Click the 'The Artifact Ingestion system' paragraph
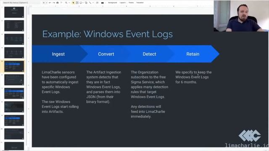This screenshot has height=151, width=269. (104, 87)
